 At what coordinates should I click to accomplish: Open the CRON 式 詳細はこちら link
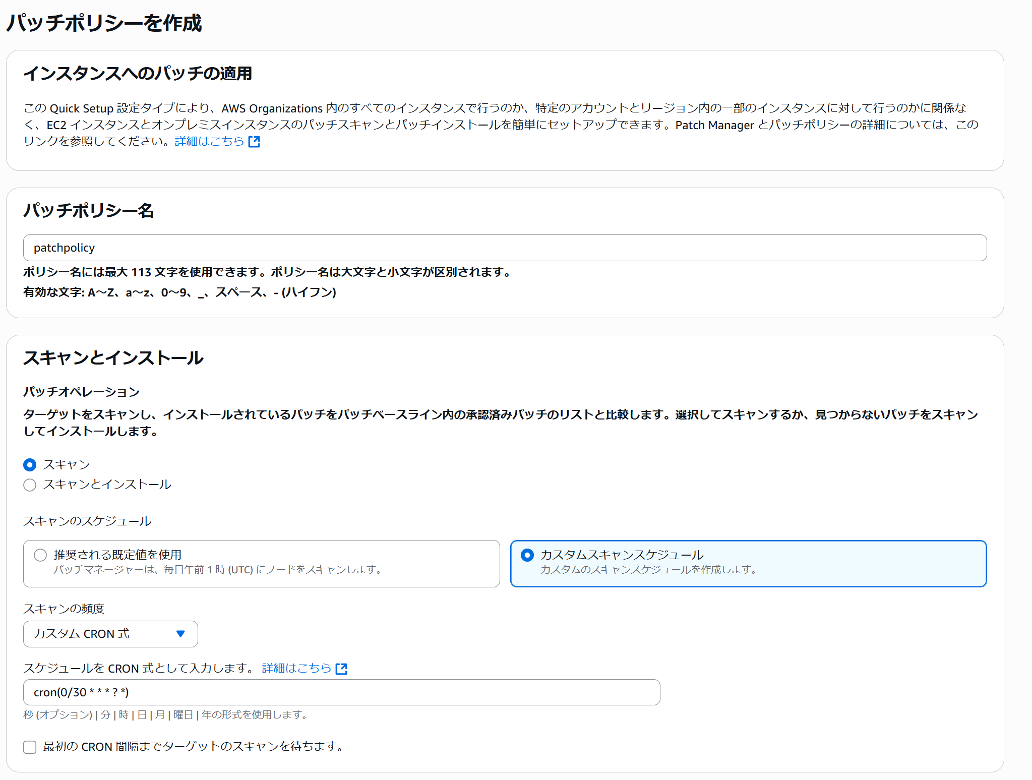(295, 668)
